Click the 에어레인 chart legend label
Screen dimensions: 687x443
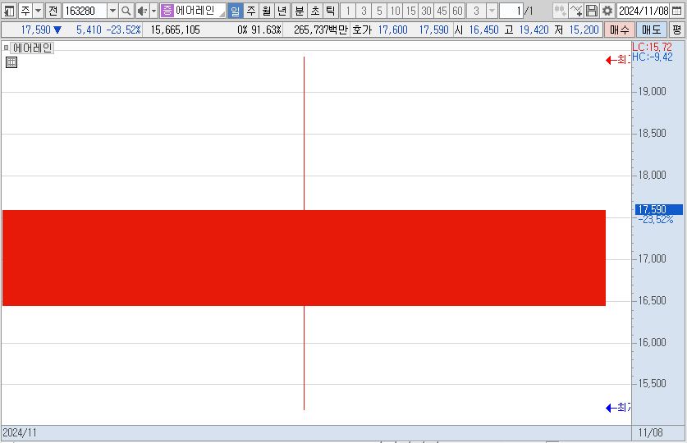tap(32, 48)
